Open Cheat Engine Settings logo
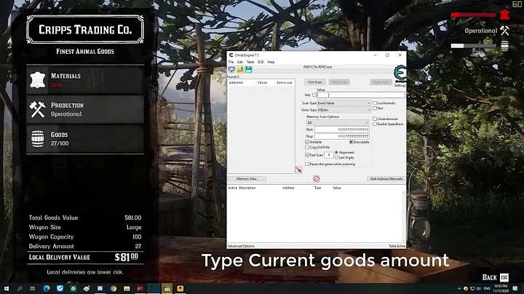Viewport: 524px width, 294px height. click(x=400, y=74)
